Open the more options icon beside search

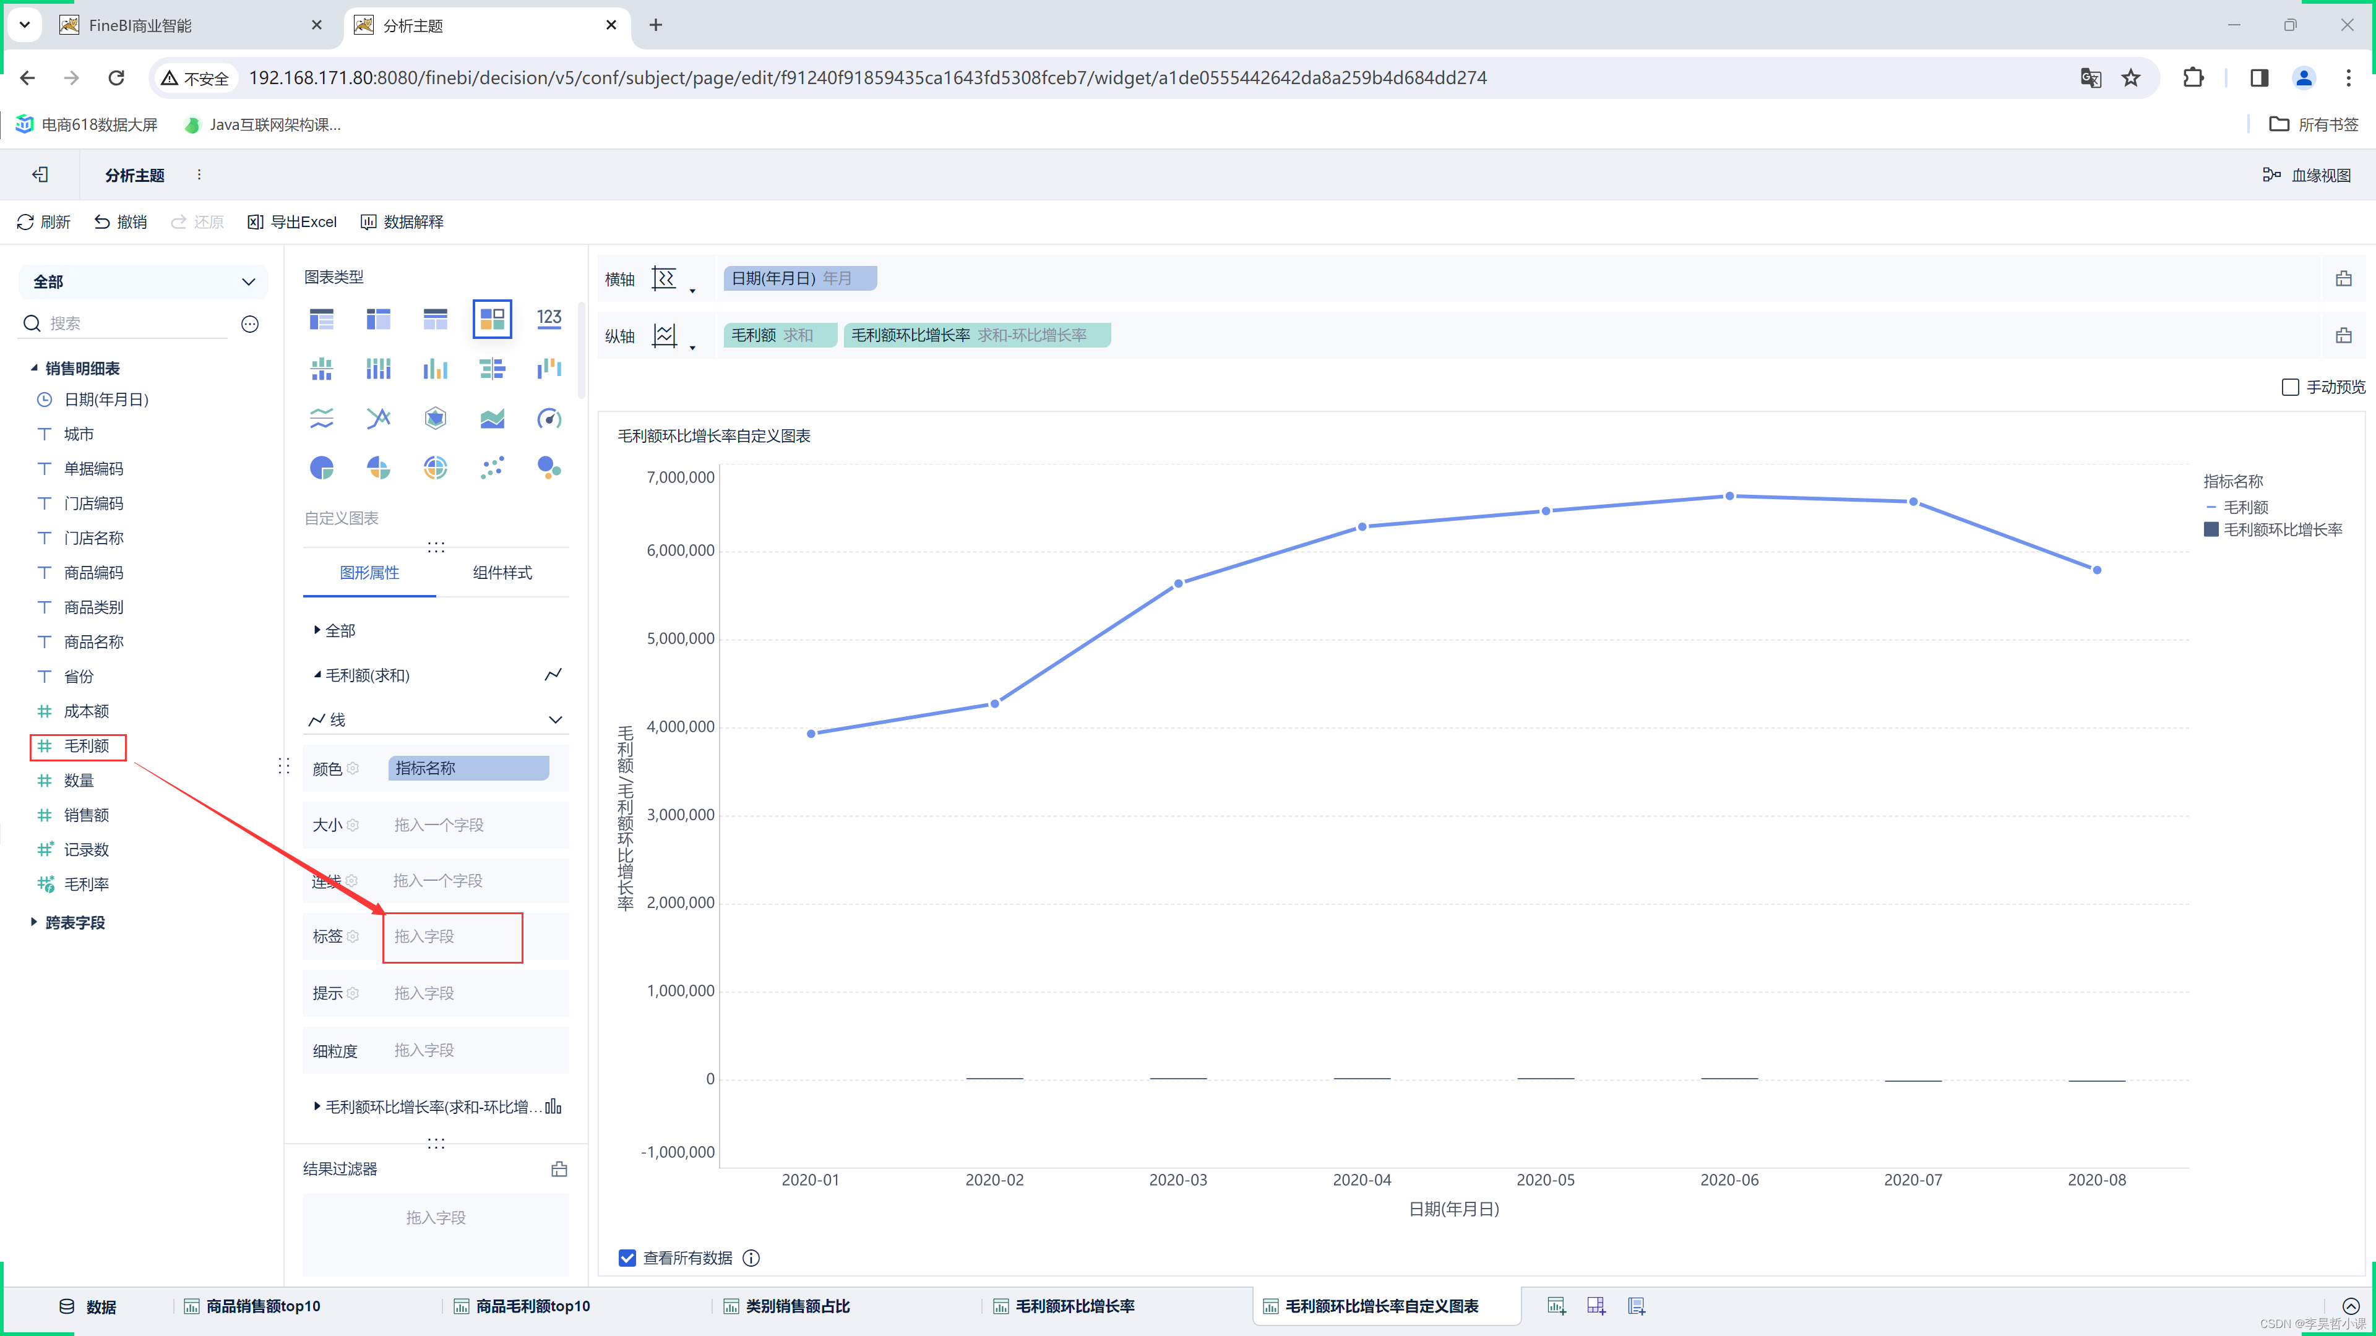(x=250, y=323)
